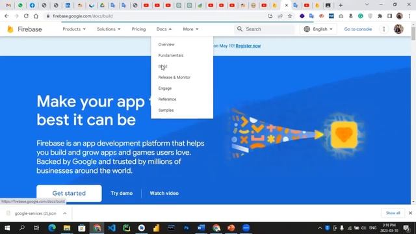The image size is (416, 234).
Task: Click the camera screenshot extension icon
Action: tap(341, 16)
